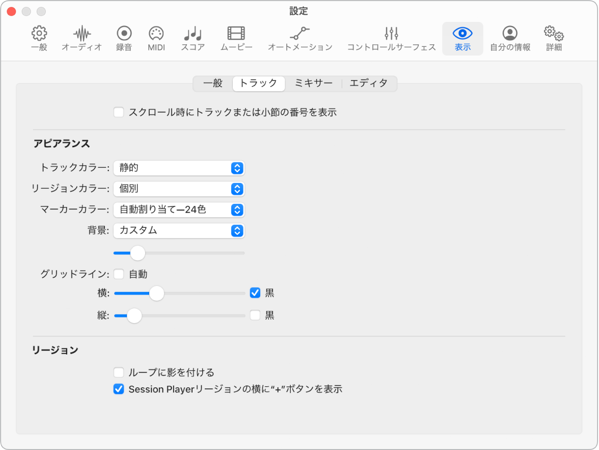The image size is (599, 450).
Task: Open the ムービー film settings pane
Action: click(x=236, y=39)
